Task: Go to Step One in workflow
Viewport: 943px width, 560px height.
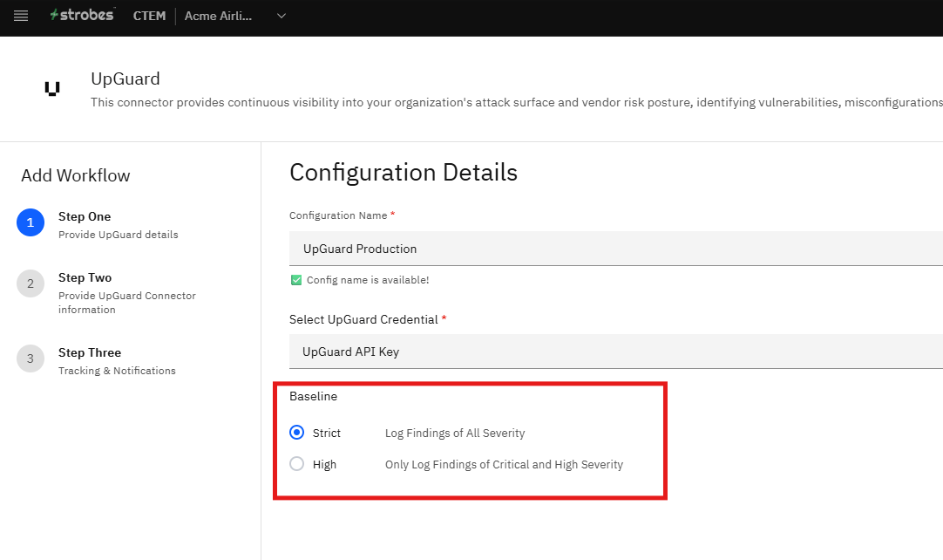Action: (85, 217)
